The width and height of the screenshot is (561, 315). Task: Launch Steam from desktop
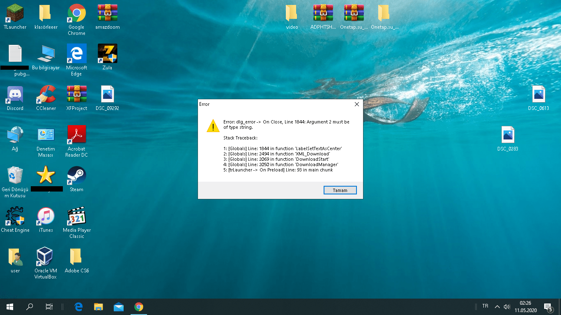coord(76,179)
